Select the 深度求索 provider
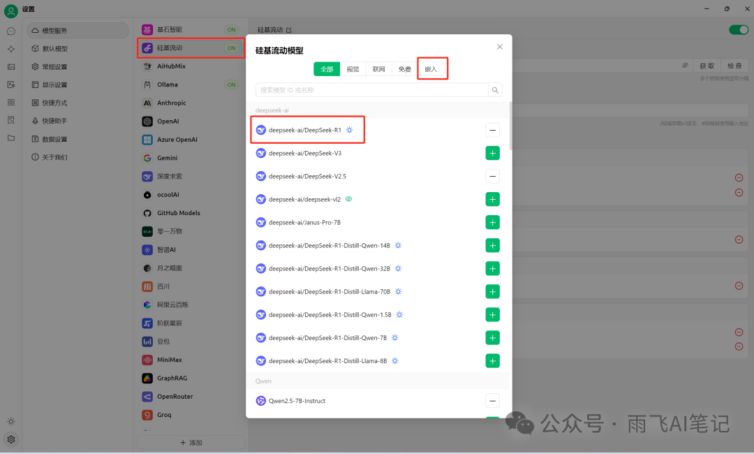 click(191, 177)
